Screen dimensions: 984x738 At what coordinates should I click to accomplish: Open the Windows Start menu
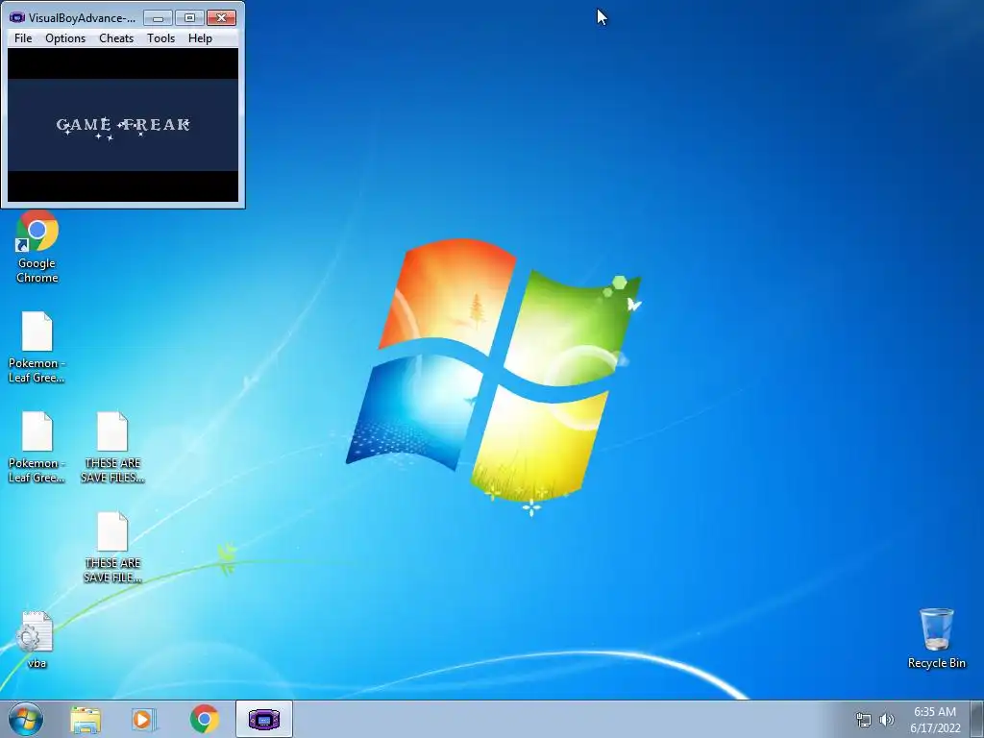(26, 719)
